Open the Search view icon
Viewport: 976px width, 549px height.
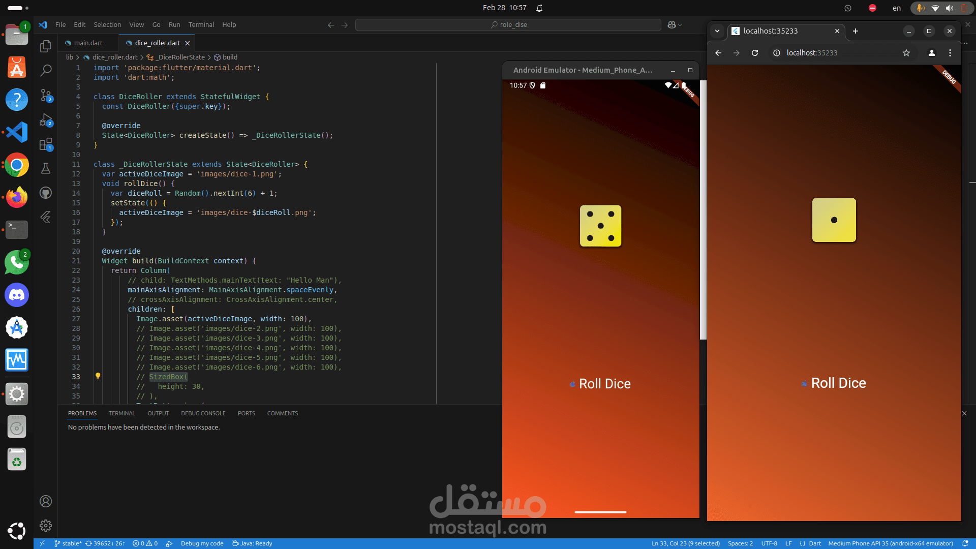click(46, 70)
